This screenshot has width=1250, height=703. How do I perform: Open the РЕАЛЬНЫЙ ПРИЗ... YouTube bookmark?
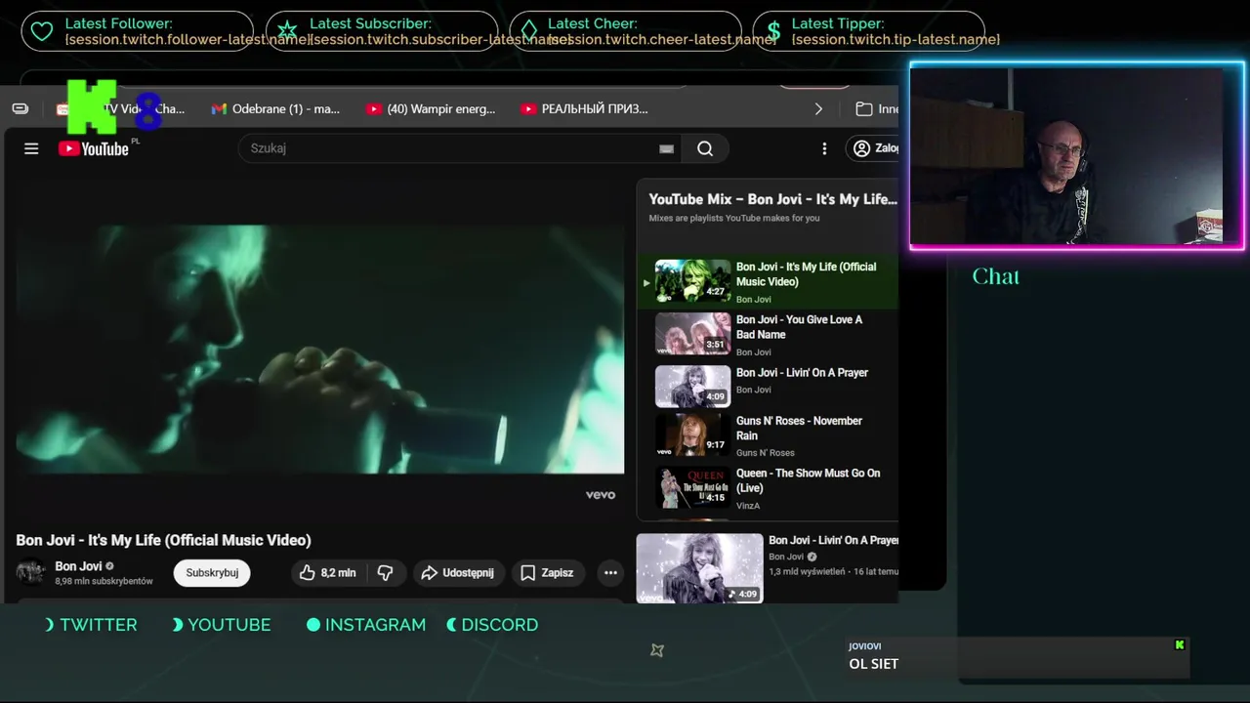585,109
